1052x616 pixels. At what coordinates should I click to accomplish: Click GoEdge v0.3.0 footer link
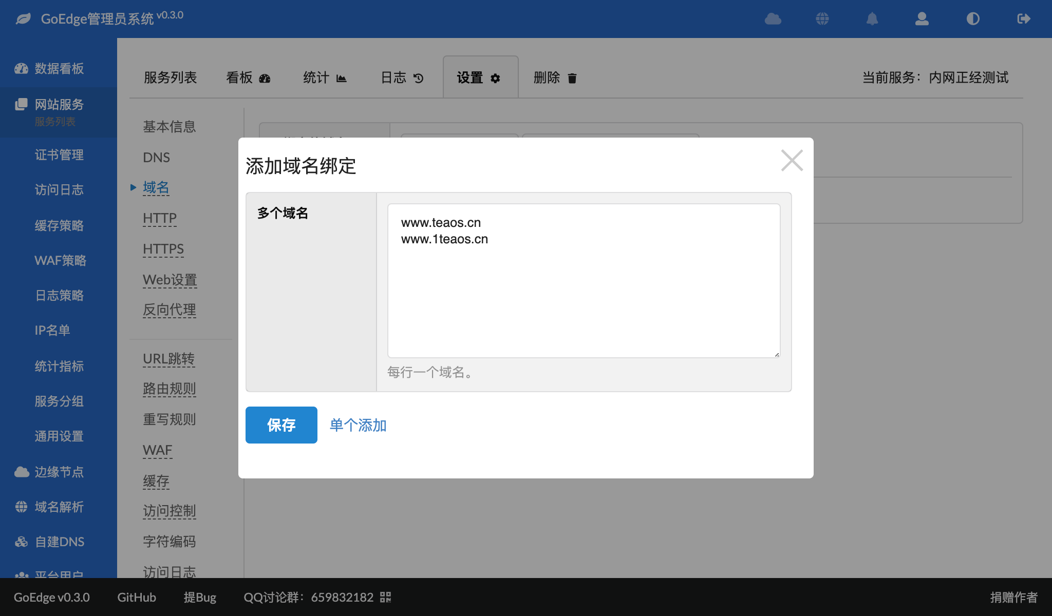(52, 597)
